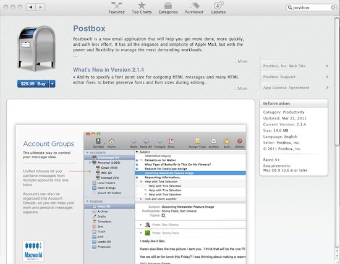Select Search All Folders item

(x=109, y=193)
